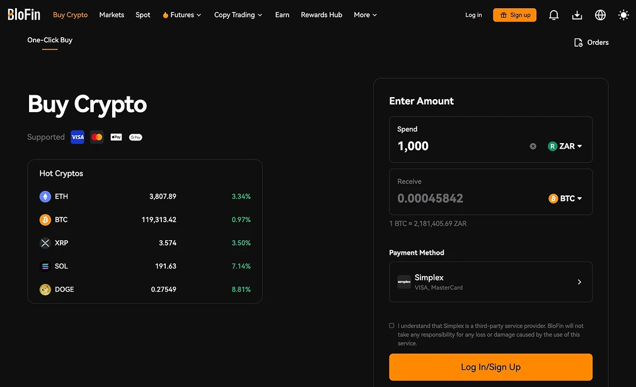Click the download app icon

click(x=577, y=15)
